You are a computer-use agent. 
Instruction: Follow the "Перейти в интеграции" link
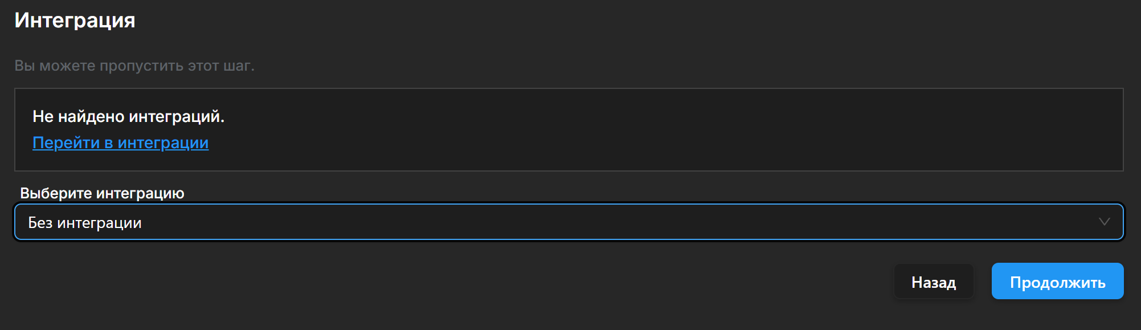[121, 142]
